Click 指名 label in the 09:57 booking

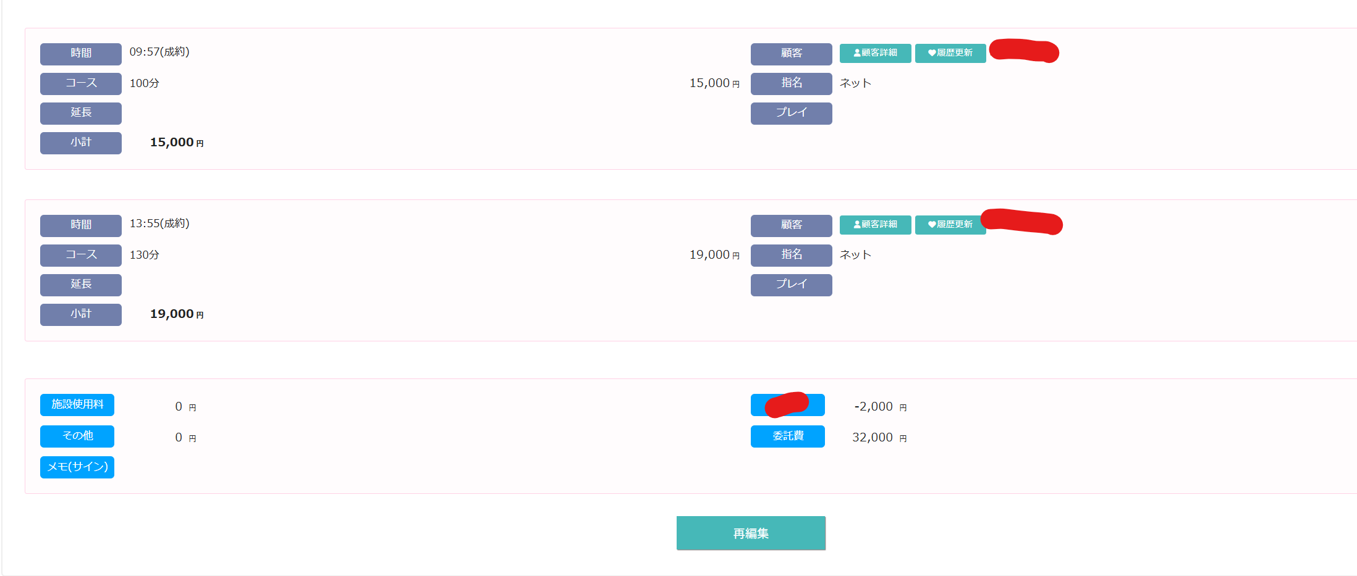[x=791, y=83]
